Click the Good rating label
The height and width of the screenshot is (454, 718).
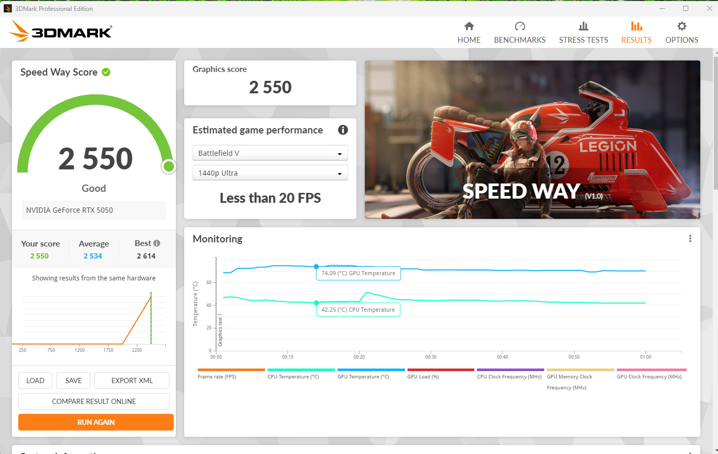[94, 188]
